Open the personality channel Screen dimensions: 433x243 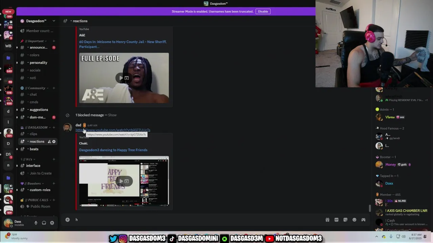(x=37, y=63)
